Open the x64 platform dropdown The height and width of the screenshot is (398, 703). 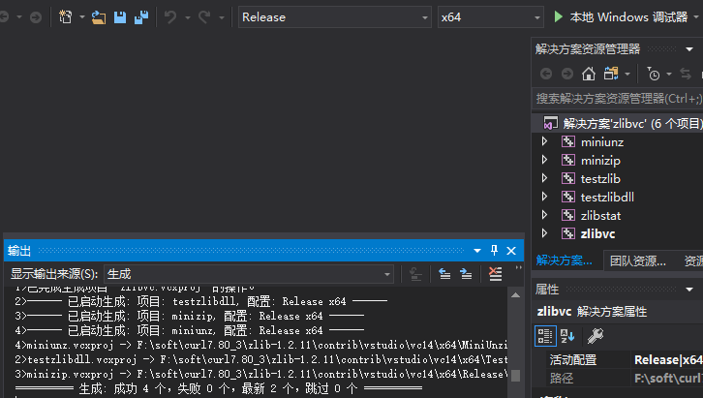pyautogui.click(x=491, y=17)
